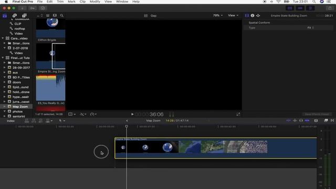Screen dimensions: 336x189
Task: Show the Info inspector
Action: (x=253, y=15)
